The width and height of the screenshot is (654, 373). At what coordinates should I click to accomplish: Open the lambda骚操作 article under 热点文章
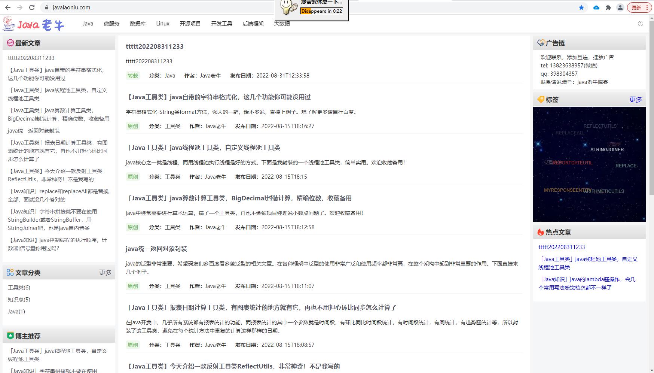(588, 283)
